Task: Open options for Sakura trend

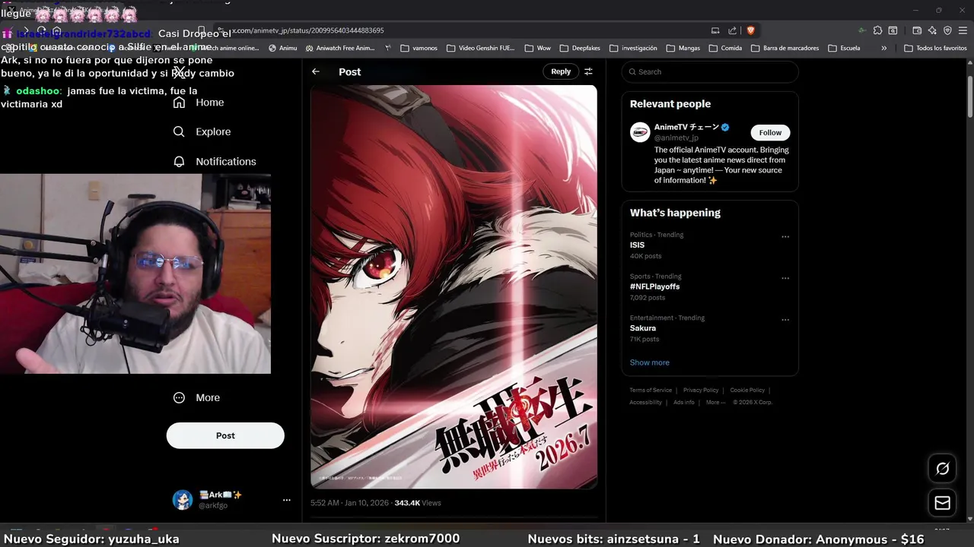Action: tap(785, 320)
